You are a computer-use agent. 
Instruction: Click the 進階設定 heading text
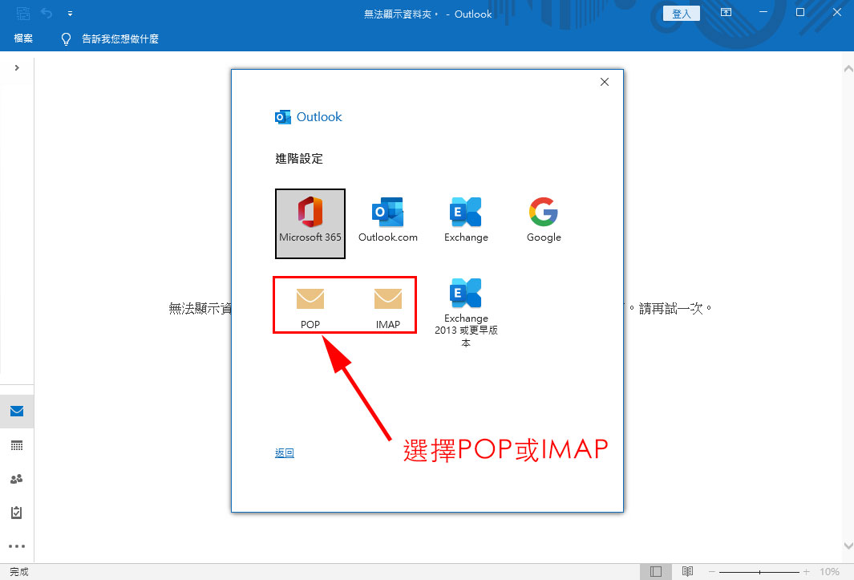pos(299,159)
